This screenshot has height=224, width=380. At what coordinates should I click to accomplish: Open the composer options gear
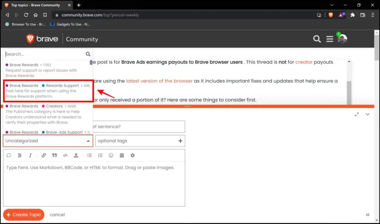132,155
